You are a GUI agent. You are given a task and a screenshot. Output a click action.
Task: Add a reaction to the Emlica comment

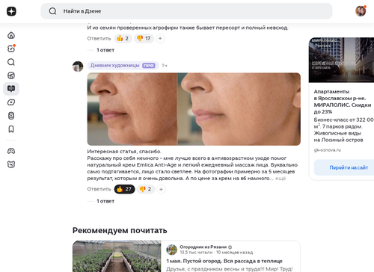161,189
